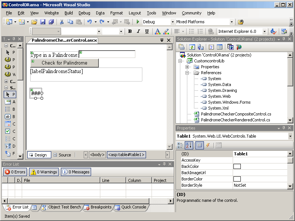Click the Underline formatting icon
Image resolution: width=295 pixels, height=221 pixels.
click(x=147, y=31)
